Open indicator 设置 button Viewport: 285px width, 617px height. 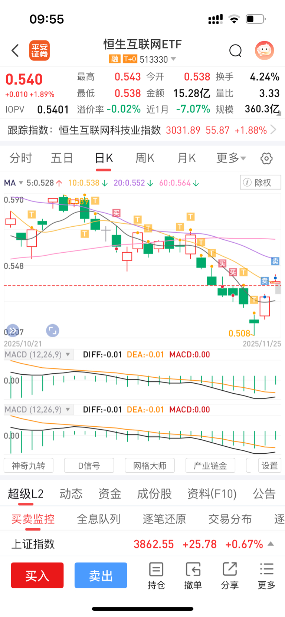pos(270,465)
